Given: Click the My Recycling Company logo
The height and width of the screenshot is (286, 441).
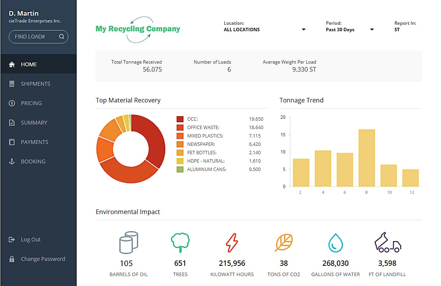Looking at the screenshot, I should click(138, 29).
